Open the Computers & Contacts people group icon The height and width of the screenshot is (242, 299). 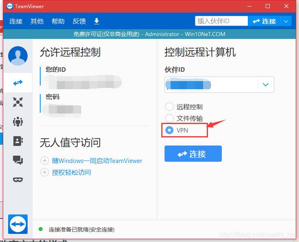tap(18, 122)
